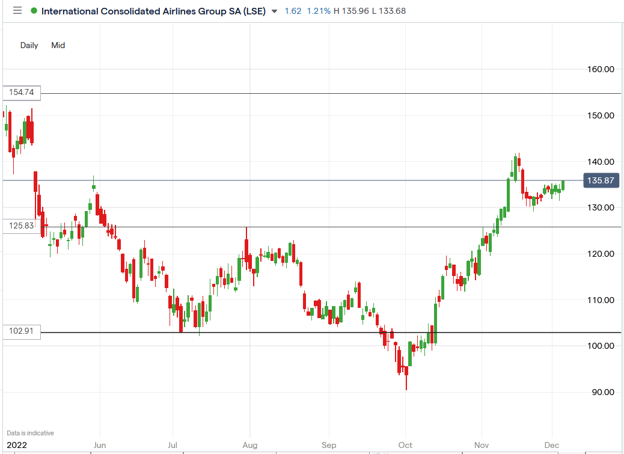Click the 100.00 price axis label
The height and width of the screenshot is (454, 624).
click(601, 346)
